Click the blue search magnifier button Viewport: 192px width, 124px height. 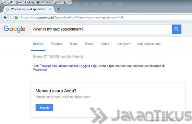click(x=177, y=29)
